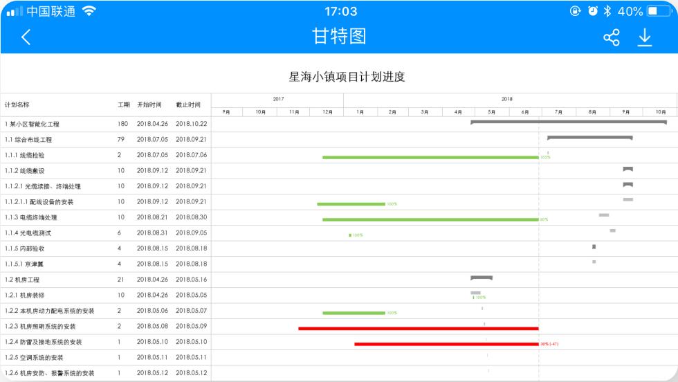This screenshot has height=382, width=678.
Task: Select row 1.1.4 光电缆测试
Action: (339, 233)
